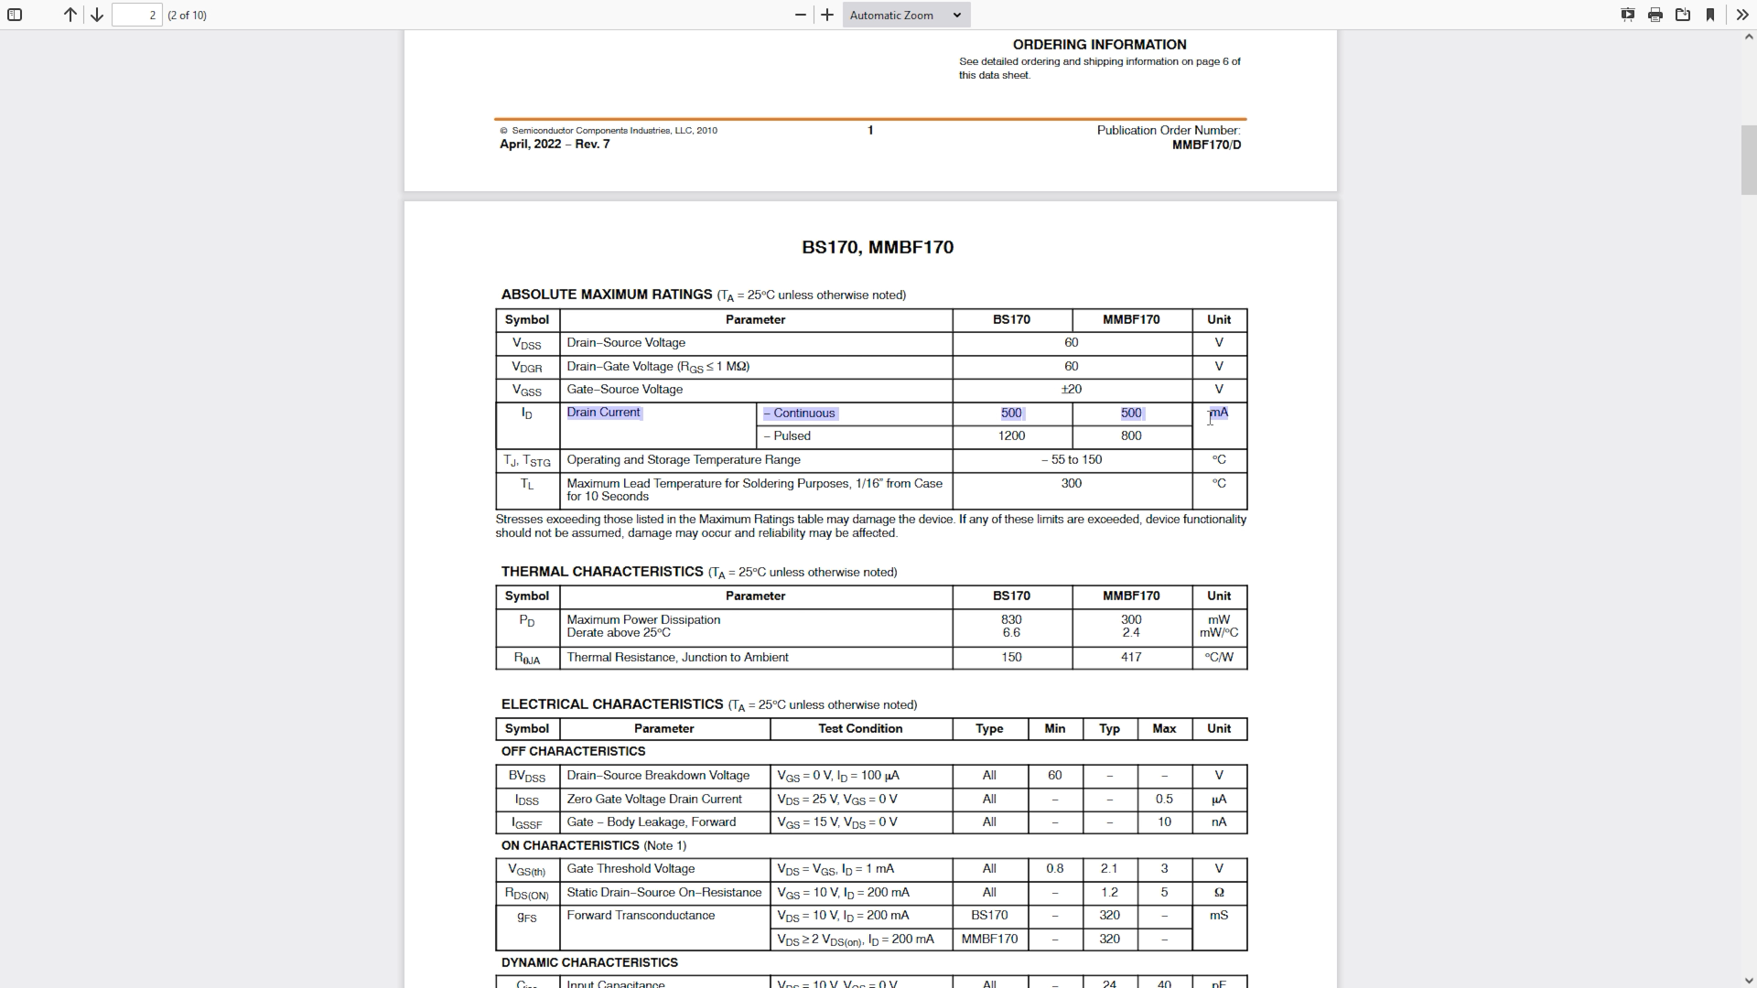Select the BS170 column header

click(1011, 318)
